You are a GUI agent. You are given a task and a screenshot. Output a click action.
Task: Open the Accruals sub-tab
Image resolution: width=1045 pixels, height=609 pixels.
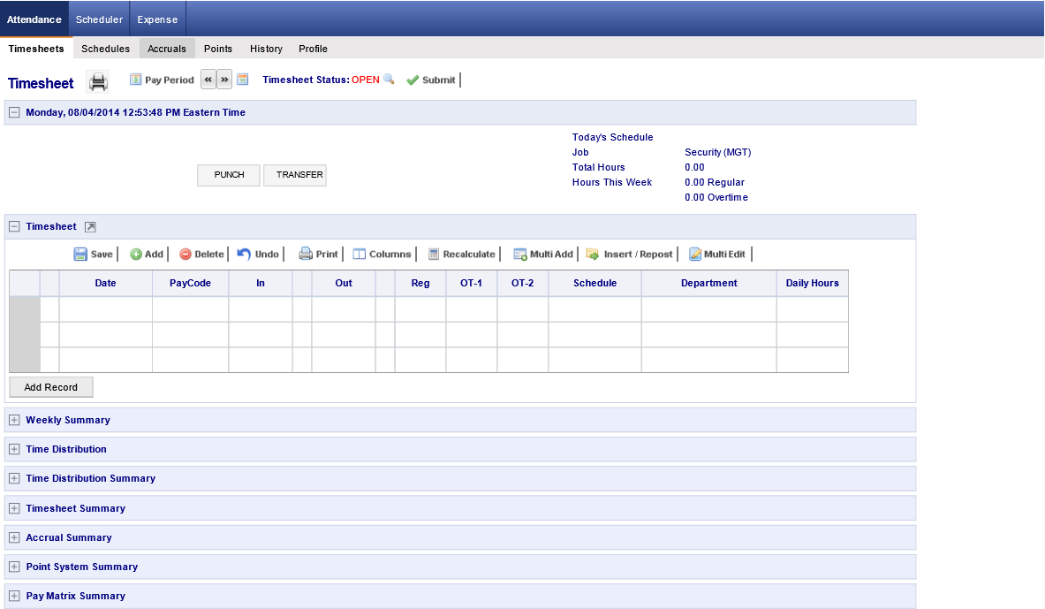pyautogui.click(x=167, y=49)
